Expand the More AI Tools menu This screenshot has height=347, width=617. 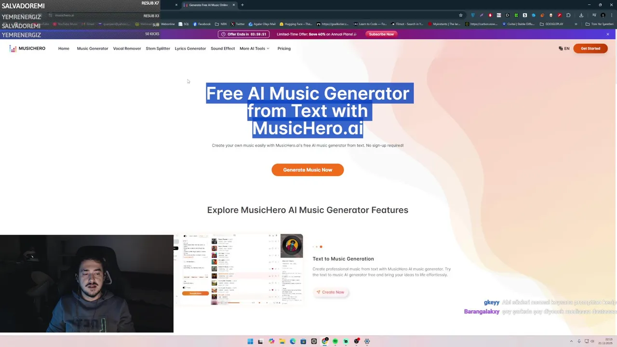(255, 49)
